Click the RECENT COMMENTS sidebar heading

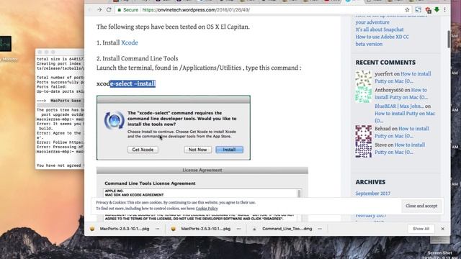coord(385,63)
